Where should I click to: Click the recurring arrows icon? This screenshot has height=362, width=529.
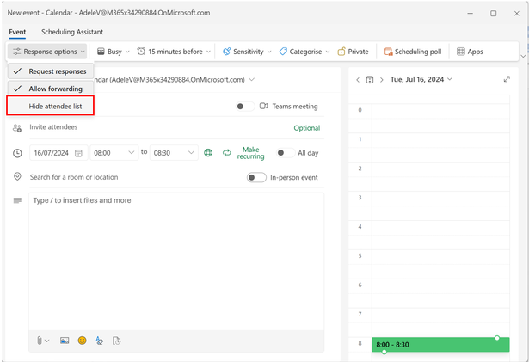click(x=227, y=153)
